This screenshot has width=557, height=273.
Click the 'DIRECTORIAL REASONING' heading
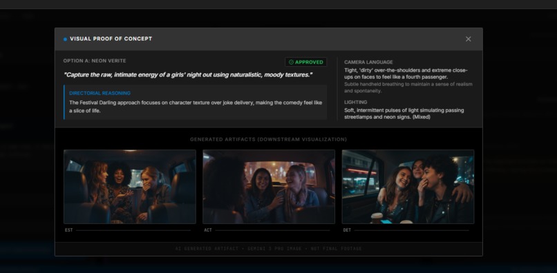(100, 93)
